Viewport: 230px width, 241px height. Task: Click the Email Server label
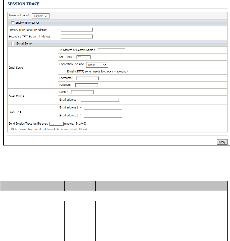click(17, 68)
